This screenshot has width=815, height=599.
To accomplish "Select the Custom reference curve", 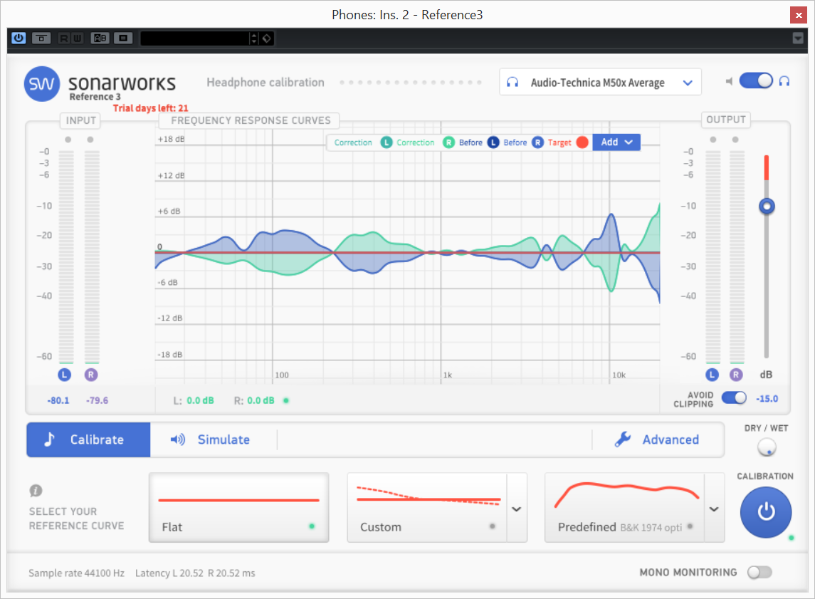I will (x=427, y=508).
